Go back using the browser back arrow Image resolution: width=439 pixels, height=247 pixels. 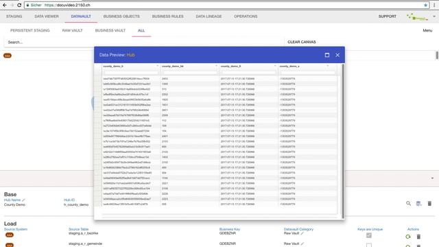[5, 5]
